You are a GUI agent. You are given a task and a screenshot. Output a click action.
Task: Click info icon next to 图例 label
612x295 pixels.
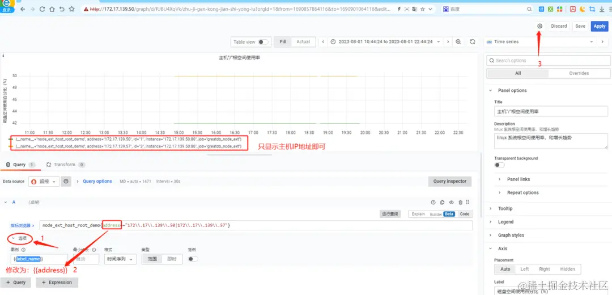[x=23, y=250]
